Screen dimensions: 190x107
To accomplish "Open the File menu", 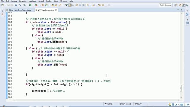I will tap(2, 1).
